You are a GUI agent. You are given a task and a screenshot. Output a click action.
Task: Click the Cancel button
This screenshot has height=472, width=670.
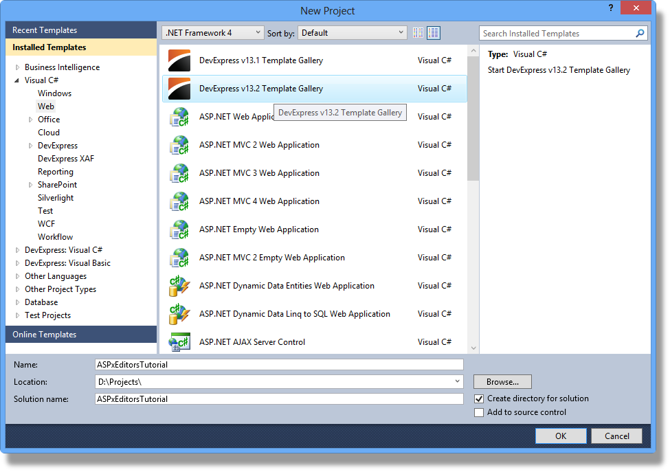pyautogui.click(x=616, y=436)
